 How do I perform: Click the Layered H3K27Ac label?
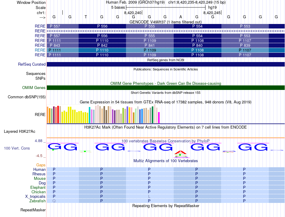[x=19, y=132]
